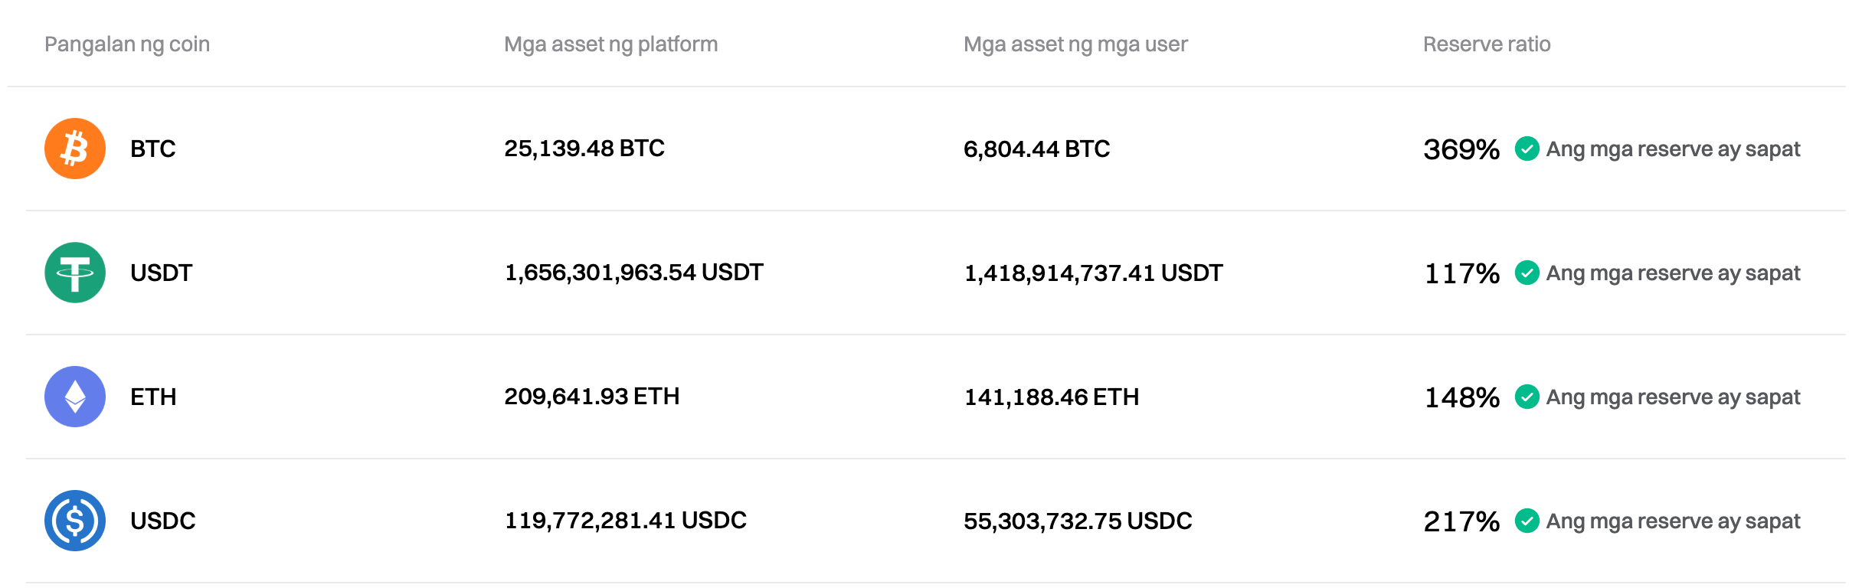This screenshot has width=1849, height=588.
Task: Click the orange Bitcoin coin icon
Action: [74, 149]
